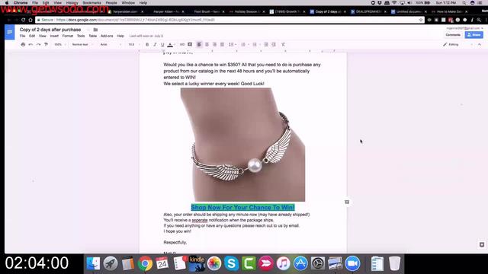
Task: Increase the paragraph indent
Action: [274, 45]
